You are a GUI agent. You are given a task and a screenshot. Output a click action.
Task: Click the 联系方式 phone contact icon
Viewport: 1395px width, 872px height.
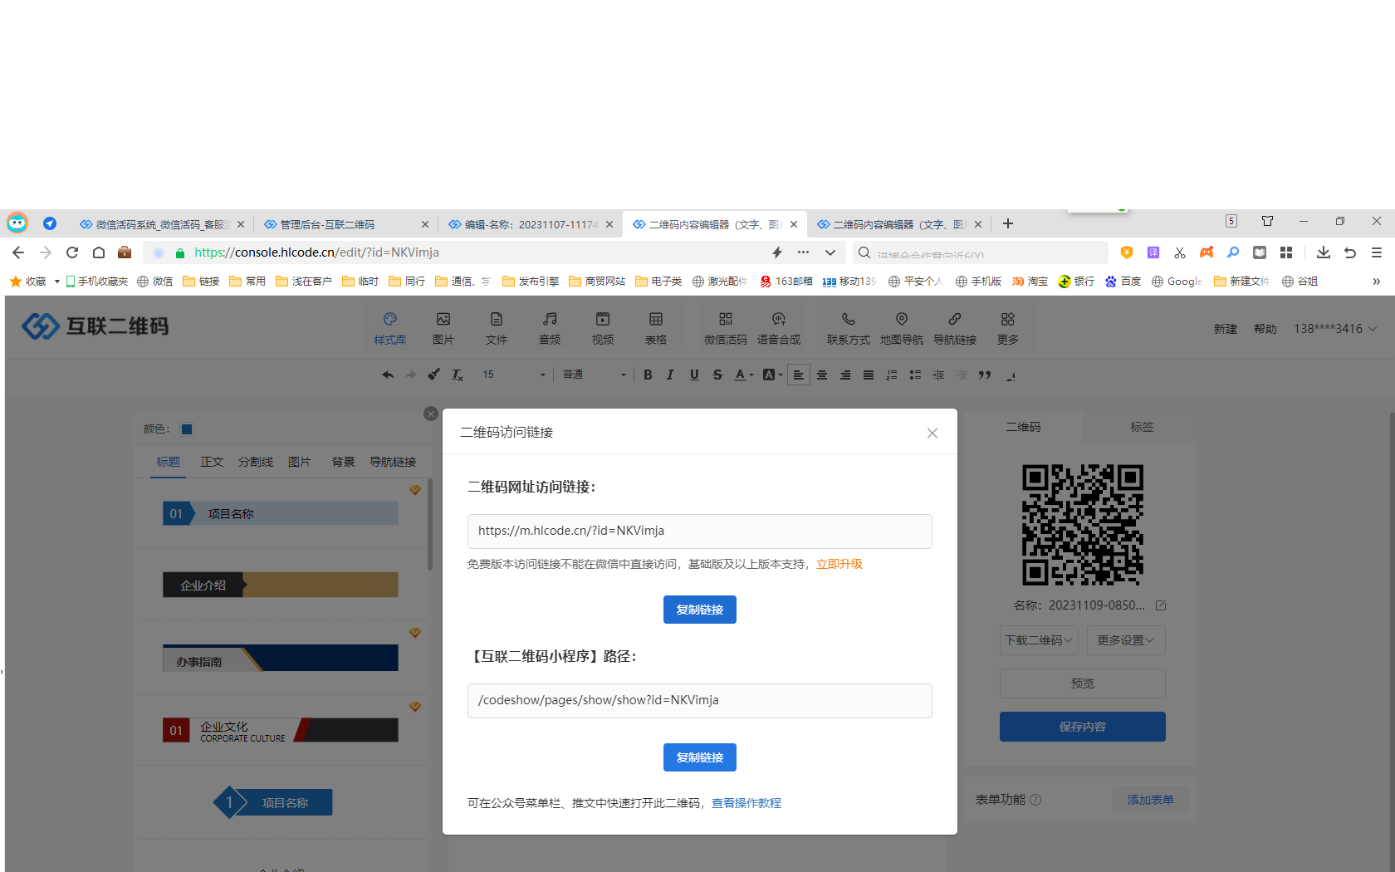848,328
